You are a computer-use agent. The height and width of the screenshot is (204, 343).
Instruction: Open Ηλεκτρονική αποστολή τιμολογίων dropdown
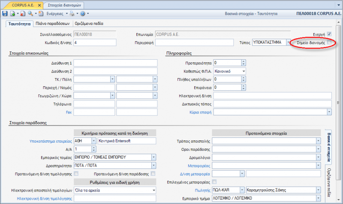(x=154, y=190)
